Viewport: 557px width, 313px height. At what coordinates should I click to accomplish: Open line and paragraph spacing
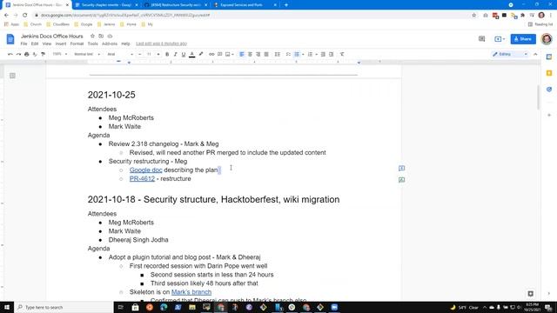click(278, 54)
